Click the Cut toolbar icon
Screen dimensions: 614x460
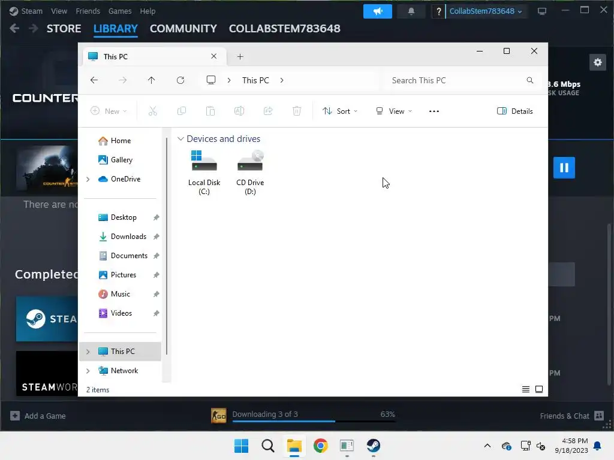(153, 111)
